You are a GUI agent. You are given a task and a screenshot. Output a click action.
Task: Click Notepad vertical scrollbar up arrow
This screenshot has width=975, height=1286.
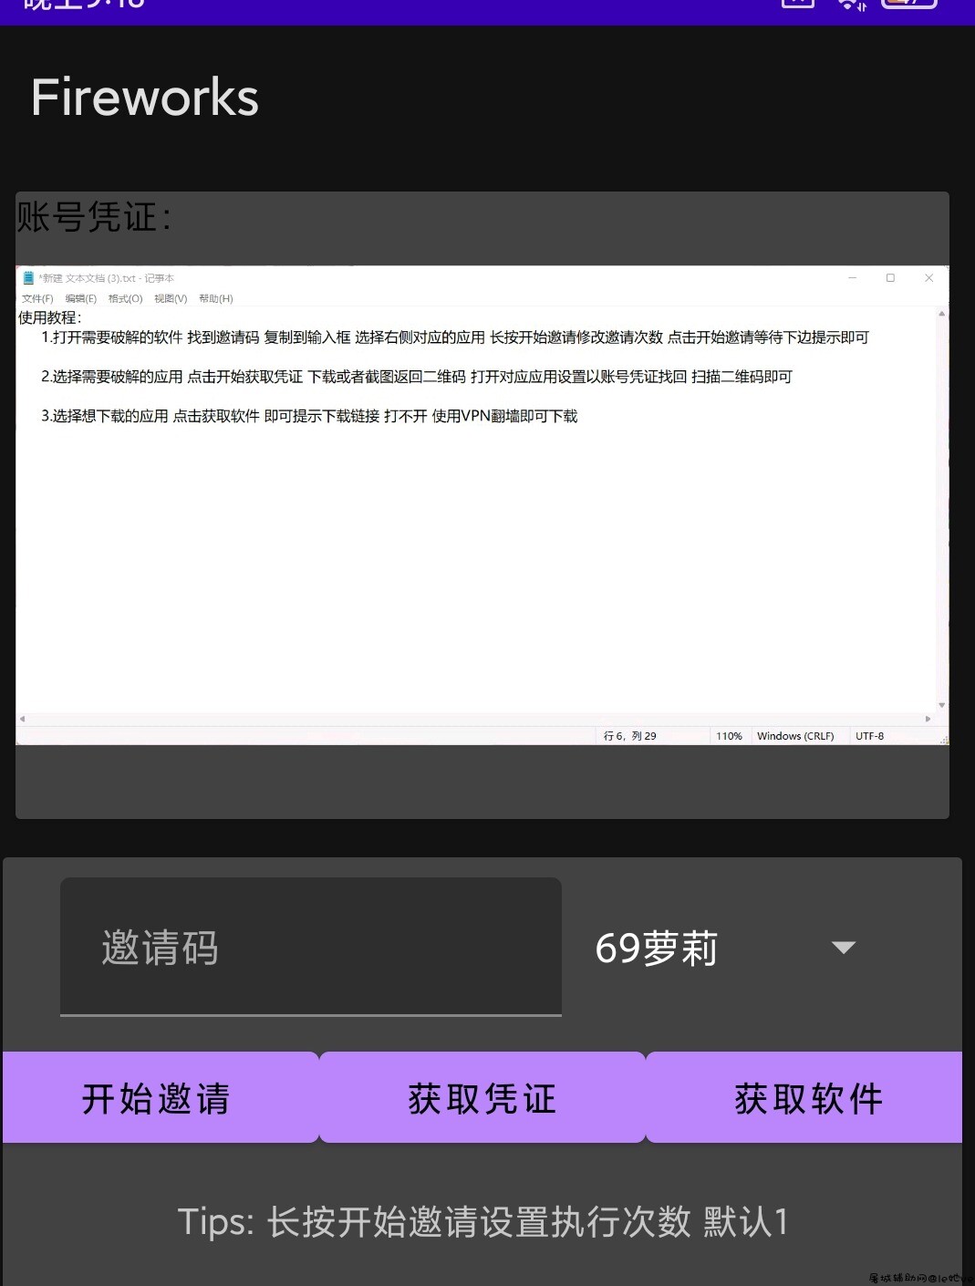(x=942, y=314)
